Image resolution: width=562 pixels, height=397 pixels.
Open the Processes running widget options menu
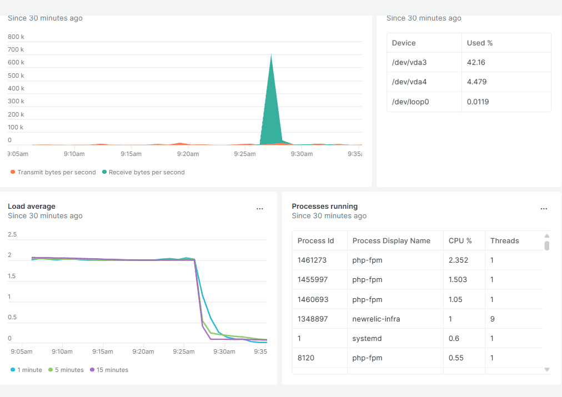point(544,209)
